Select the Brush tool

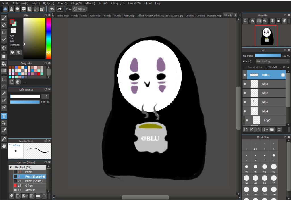pos(4,18)
